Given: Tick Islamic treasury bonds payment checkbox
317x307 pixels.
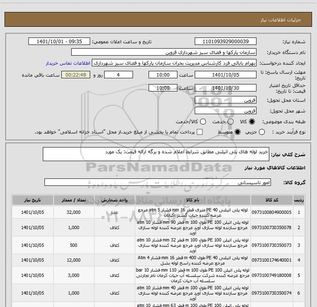Looking at the screenshot, I should [x=200, y=132].
